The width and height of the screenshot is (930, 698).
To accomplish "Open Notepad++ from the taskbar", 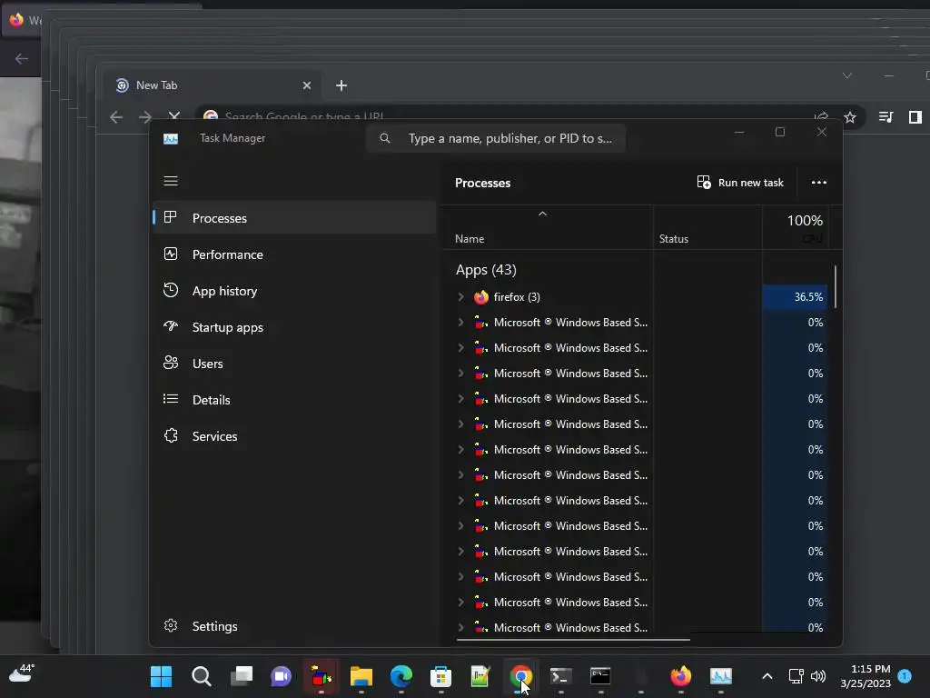I will 480,676.
